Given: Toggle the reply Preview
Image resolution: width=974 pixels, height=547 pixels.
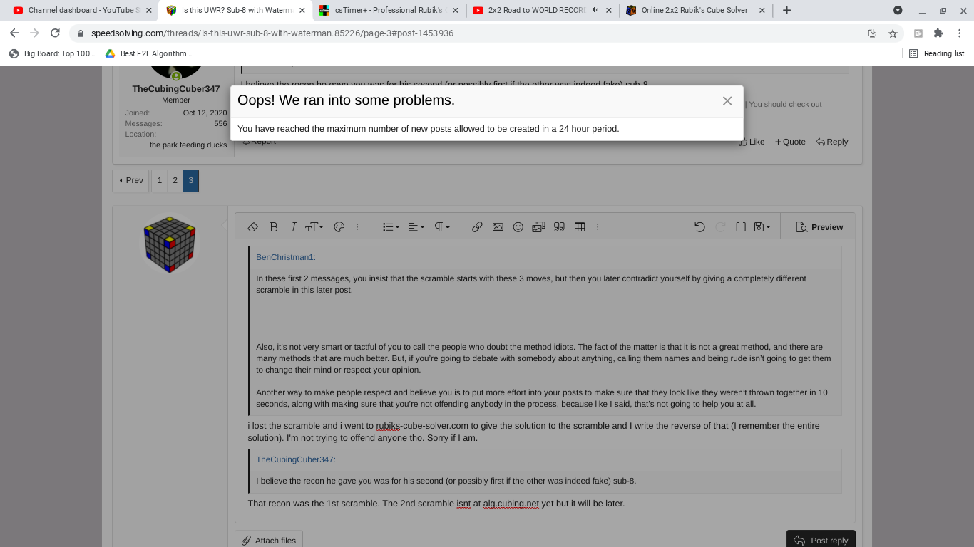Looking at the screenshot, I should click(x=819, y=227).
